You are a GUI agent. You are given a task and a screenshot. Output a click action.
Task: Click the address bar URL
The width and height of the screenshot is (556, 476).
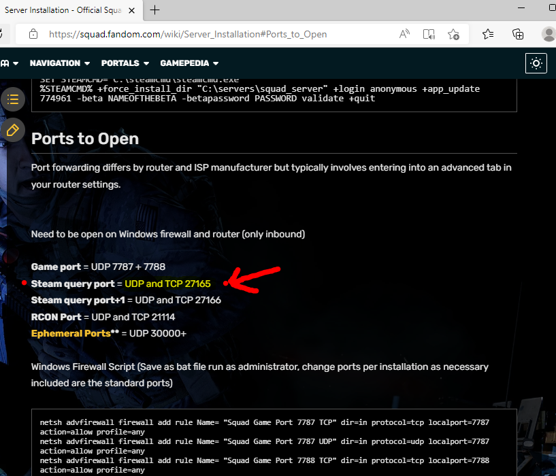coord(188,34)
